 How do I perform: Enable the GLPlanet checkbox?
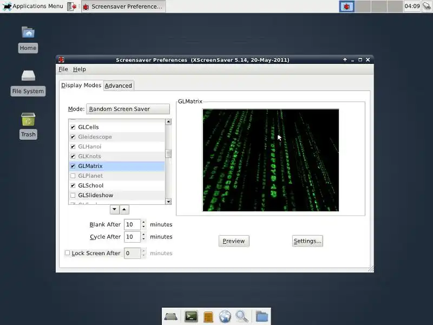73,175
